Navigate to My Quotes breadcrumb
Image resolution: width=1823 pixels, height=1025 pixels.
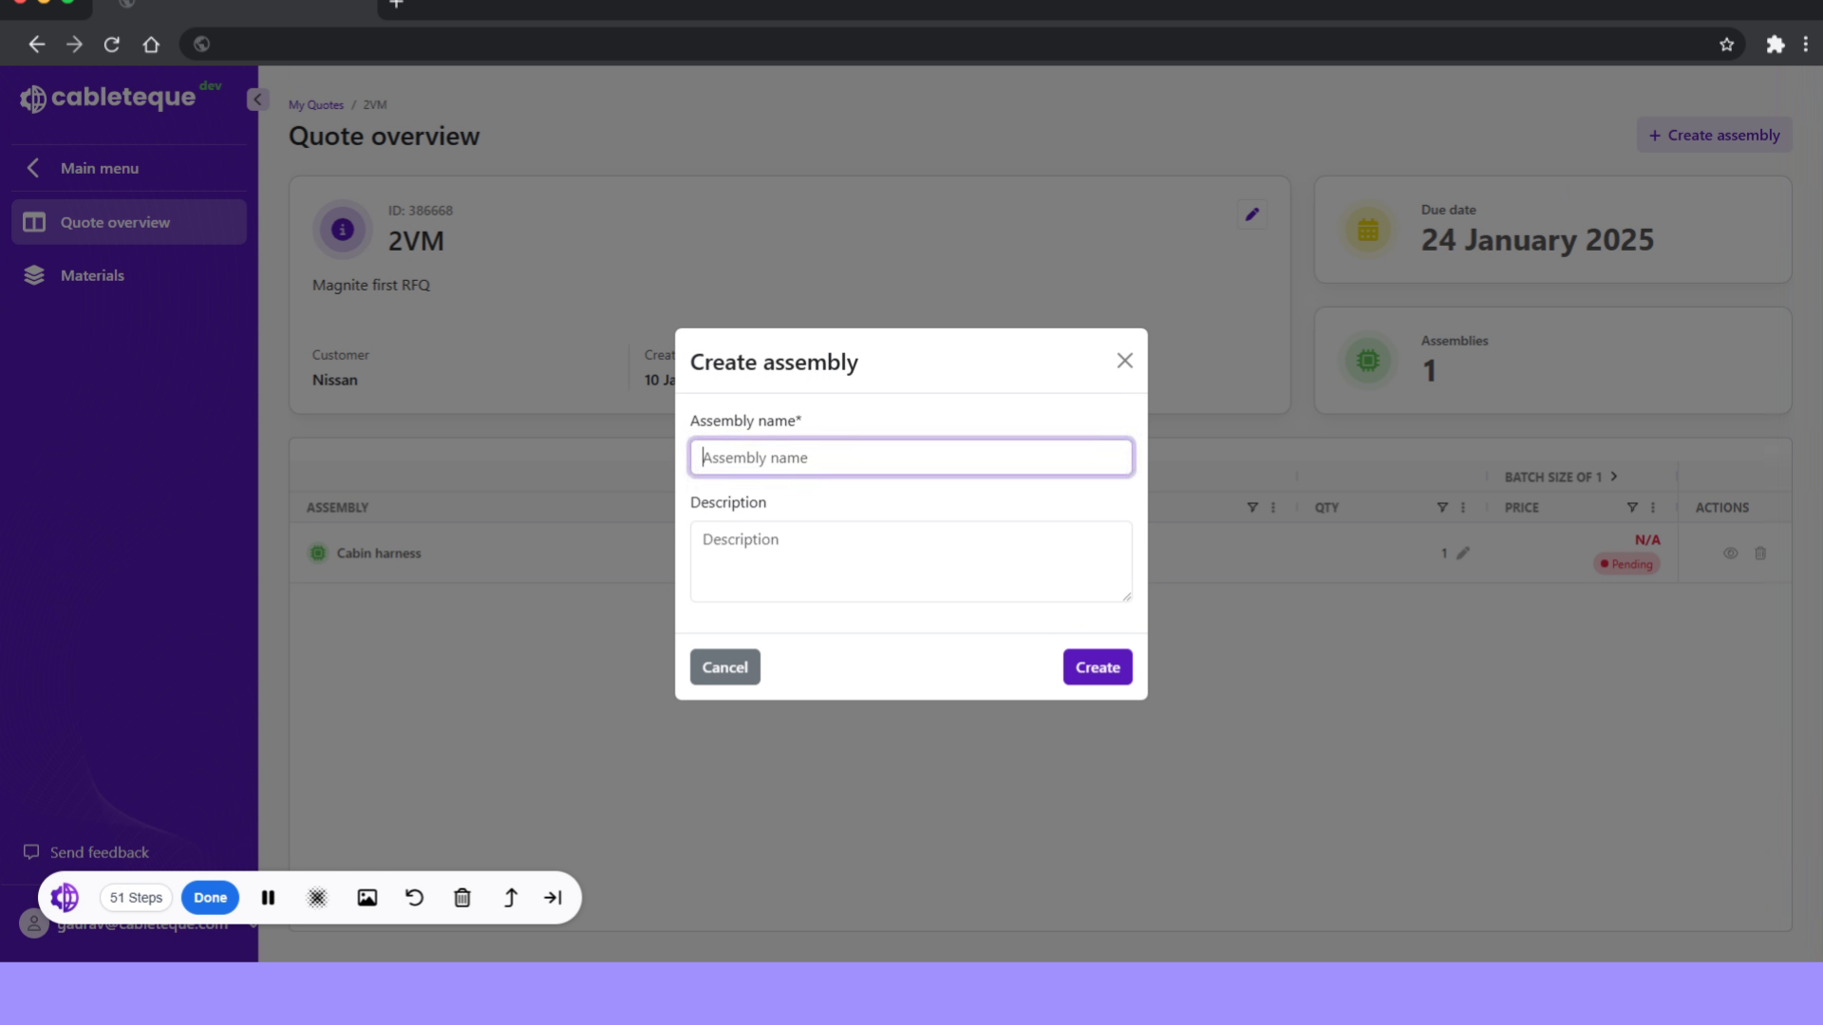pyautogui.click(x=315, y=104)
